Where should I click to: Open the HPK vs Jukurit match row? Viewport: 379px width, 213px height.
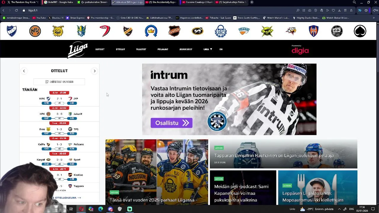pyautogui.click(x=59, y=114)
